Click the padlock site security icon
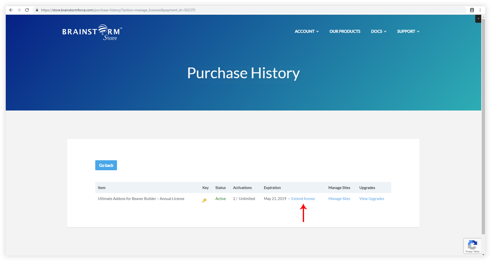 [x=37, y=10]
